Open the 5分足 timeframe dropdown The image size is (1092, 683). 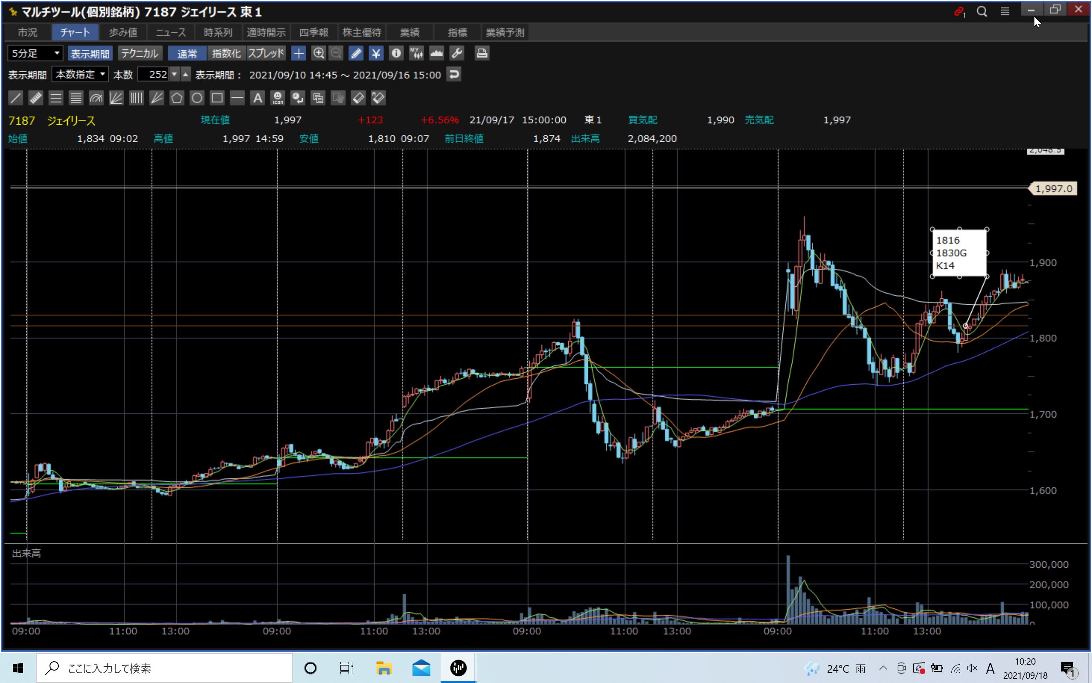(x=35, y=53)
